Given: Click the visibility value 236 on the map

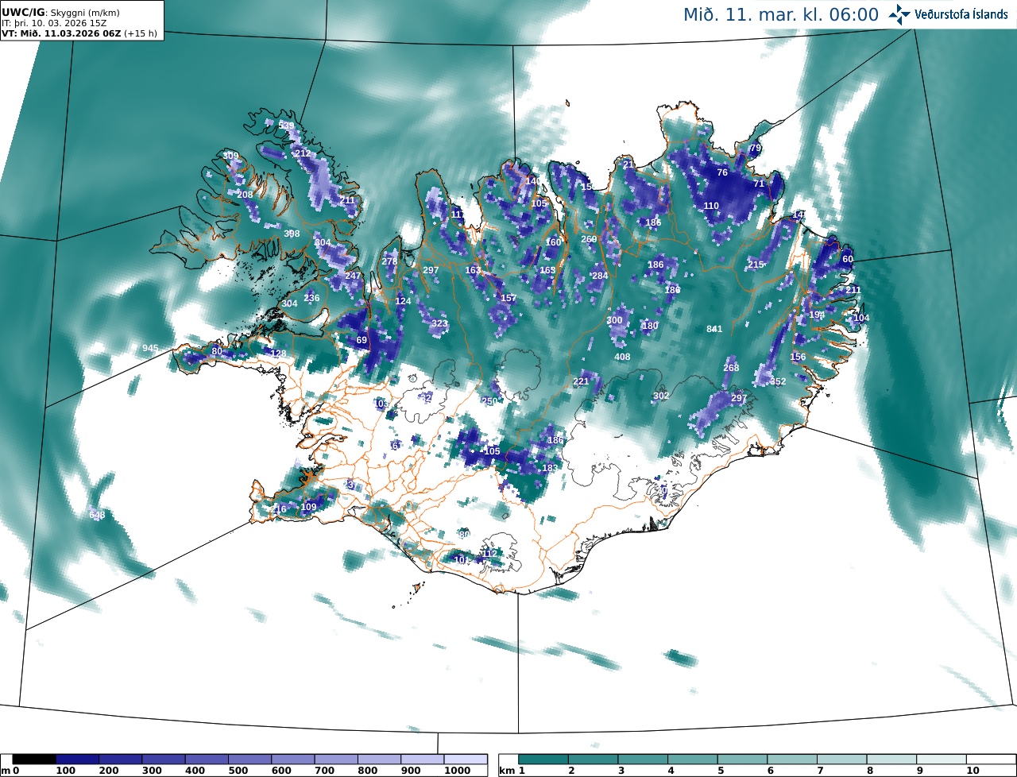Looking at the screenshot, I should [x=311, y=298].
